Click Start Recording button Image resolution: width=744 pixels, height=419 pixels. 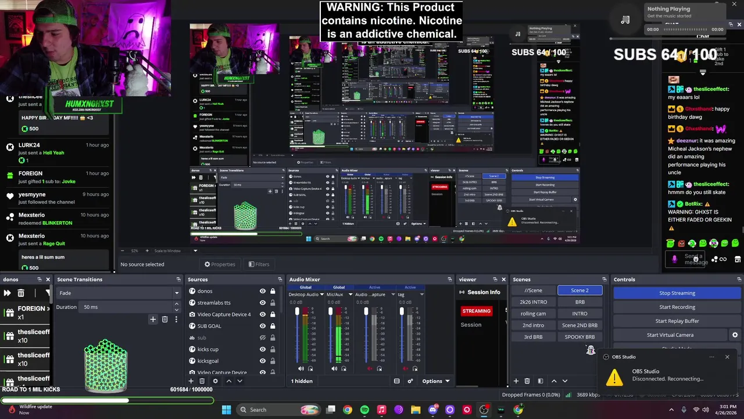[677, 307]
